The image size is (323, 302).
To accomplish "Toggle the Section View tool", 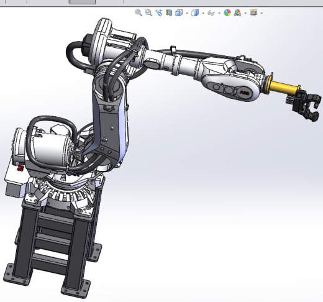I will pyautogui.click(x=169, y=13).
